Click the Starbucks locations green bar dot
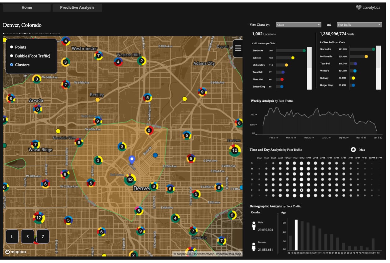 coord(304,50)
